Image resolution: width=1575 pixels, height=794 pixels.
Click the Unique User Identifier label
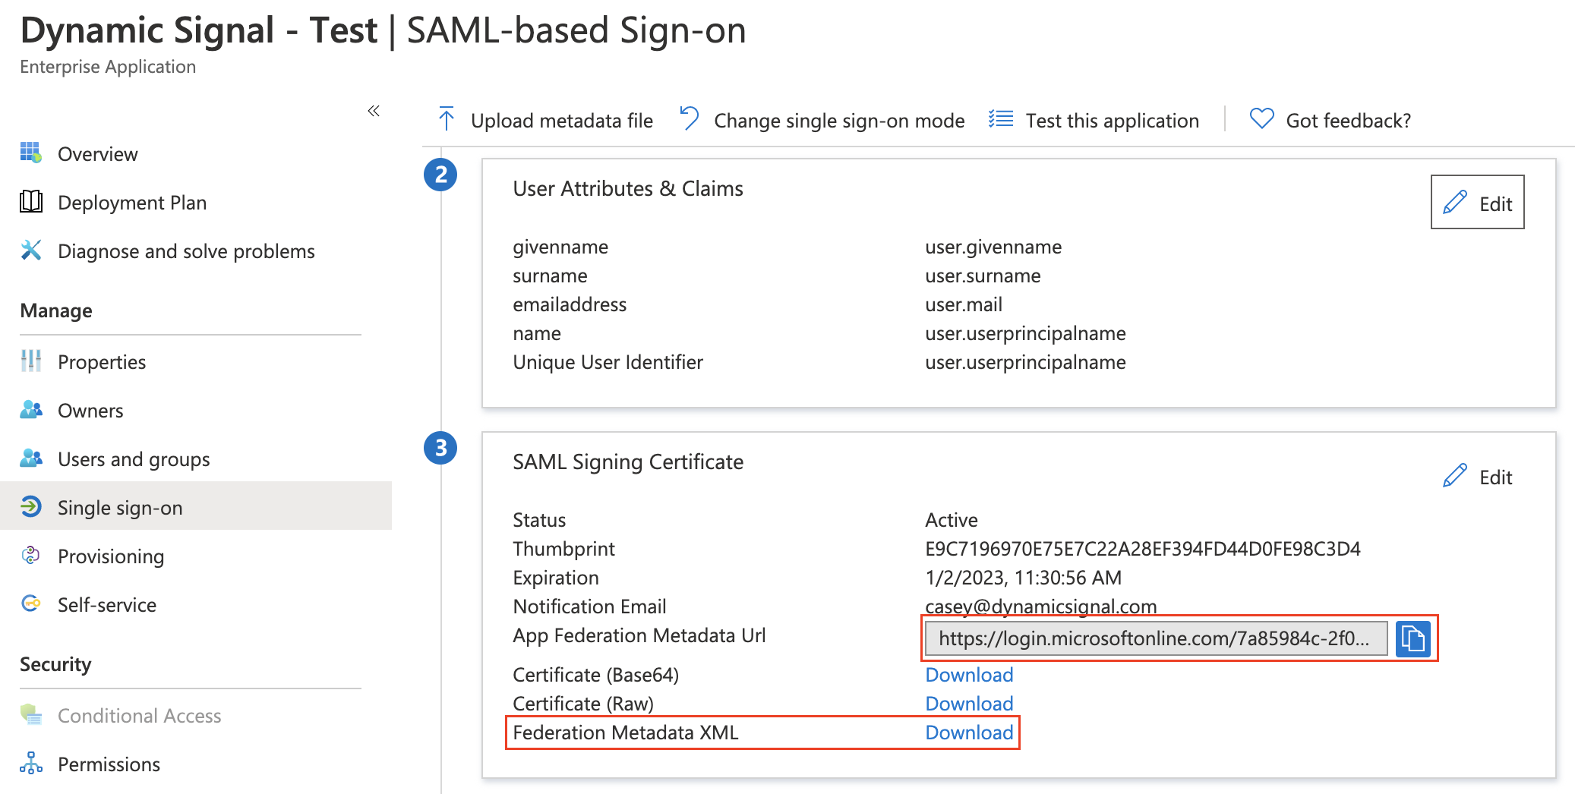click(x=608, y=362)
